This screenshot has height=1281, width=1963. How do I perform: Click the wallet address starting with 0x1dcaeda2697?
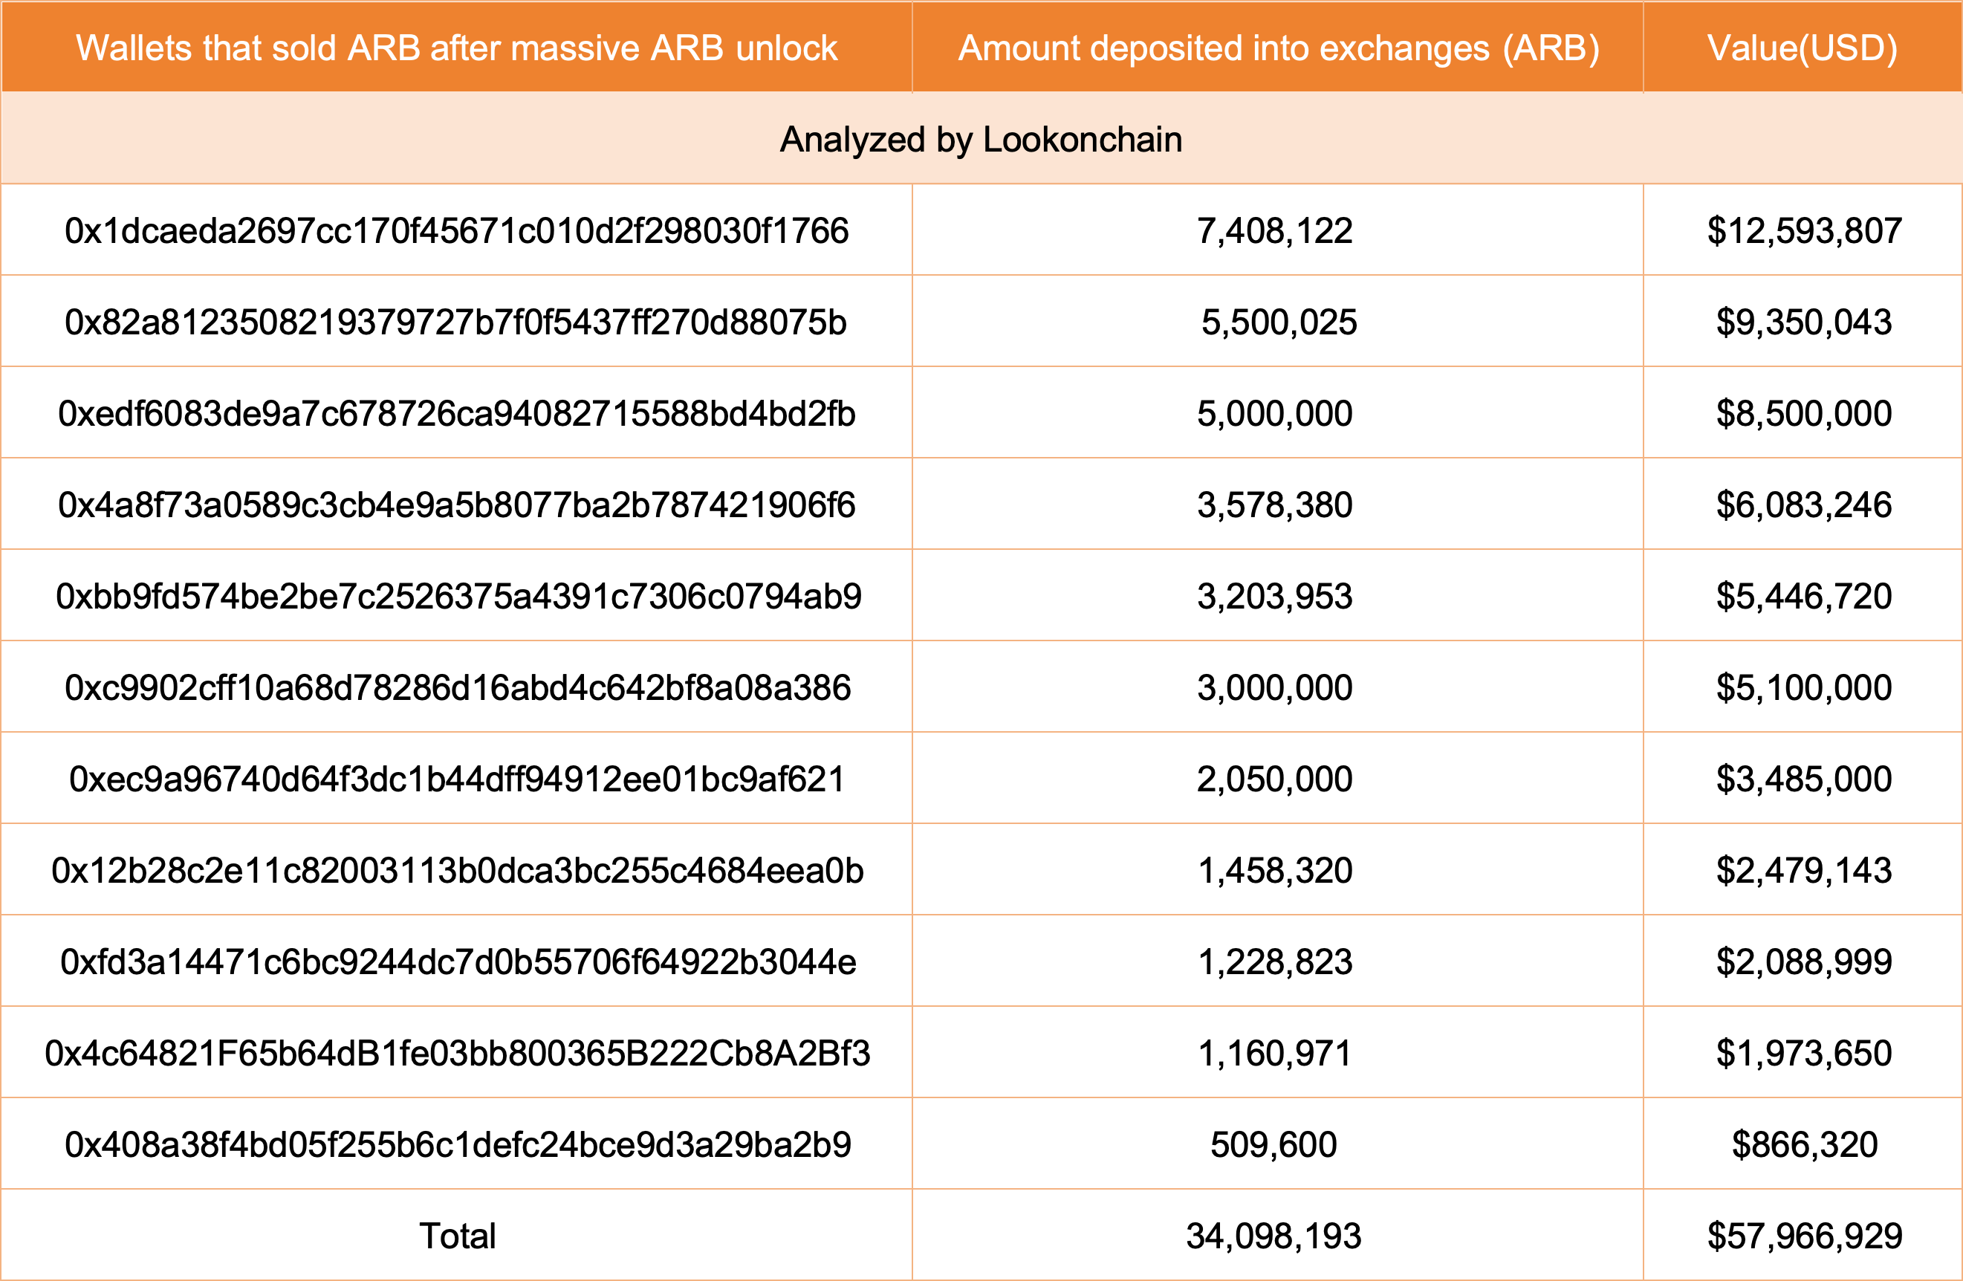coord(456,231)
